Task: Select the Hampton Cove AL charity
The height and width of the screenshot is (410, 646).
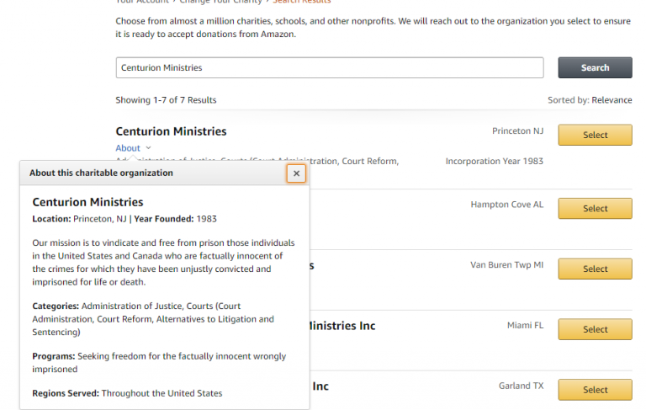Action: [x=595, y=208]
